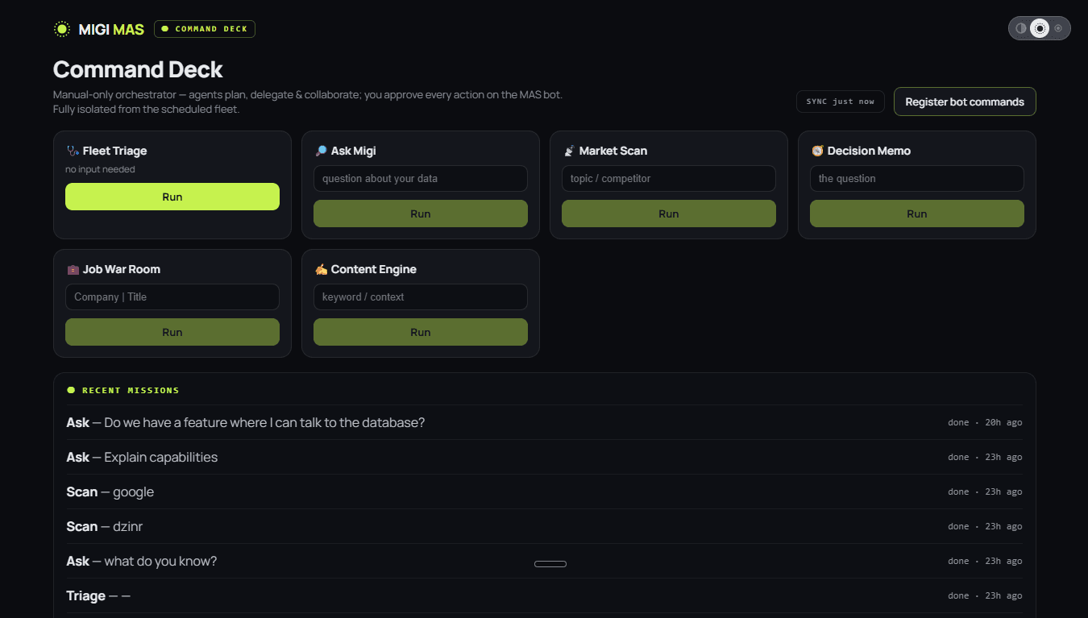Focus the 'question about your data' field
This screenshot has height=618, width=1088.
(x=421, y=179)
